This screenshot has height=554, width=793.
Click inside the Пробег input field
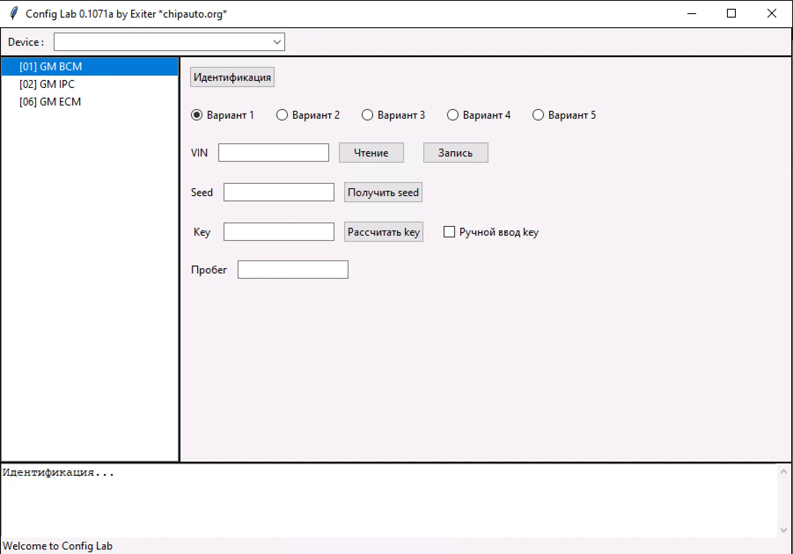click(x=293, y=269)
